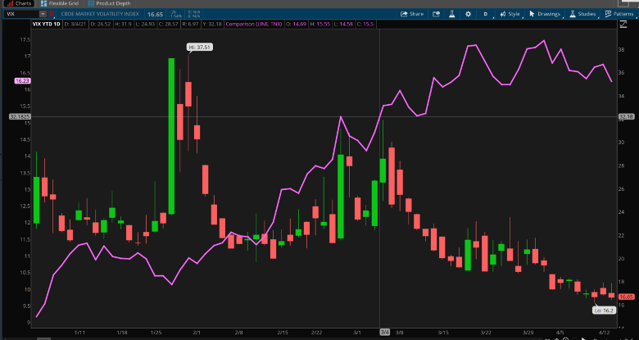The width and height of the screenshot is (639, 340).
Task: Click the red color link indicator beside symbol
Action: pos(52,14)
